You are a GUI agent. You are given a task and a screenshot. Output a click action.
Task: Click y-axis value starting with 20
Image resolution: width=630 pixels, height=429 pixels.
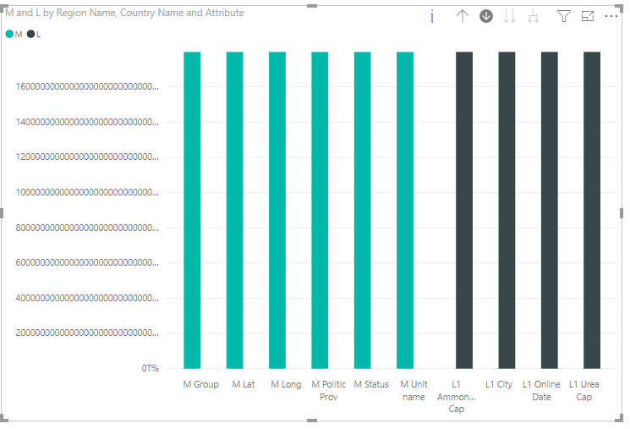(x=87, y=333)
